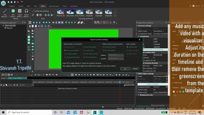Click the chart object icon in left toolbar
Viewport: 204px width, 115px height.
click(29, 31)
